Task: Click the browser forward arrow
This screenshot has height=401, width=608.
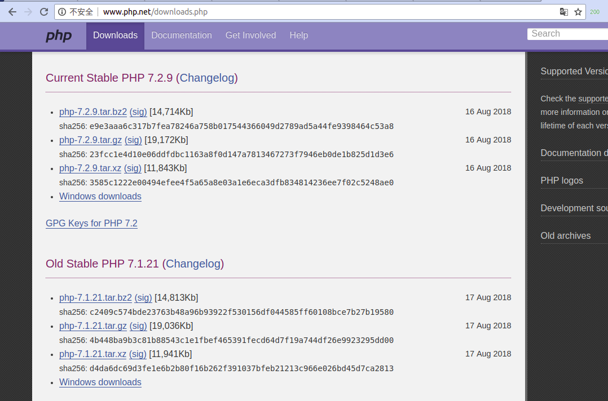Action: (x=28, y=12)
